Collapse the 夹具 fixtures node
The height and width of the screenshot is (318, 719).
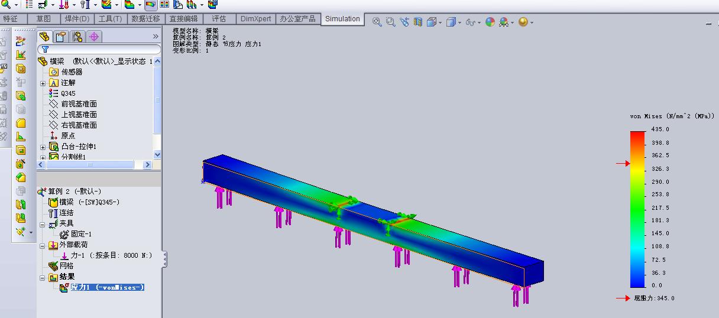click(43, 225)
